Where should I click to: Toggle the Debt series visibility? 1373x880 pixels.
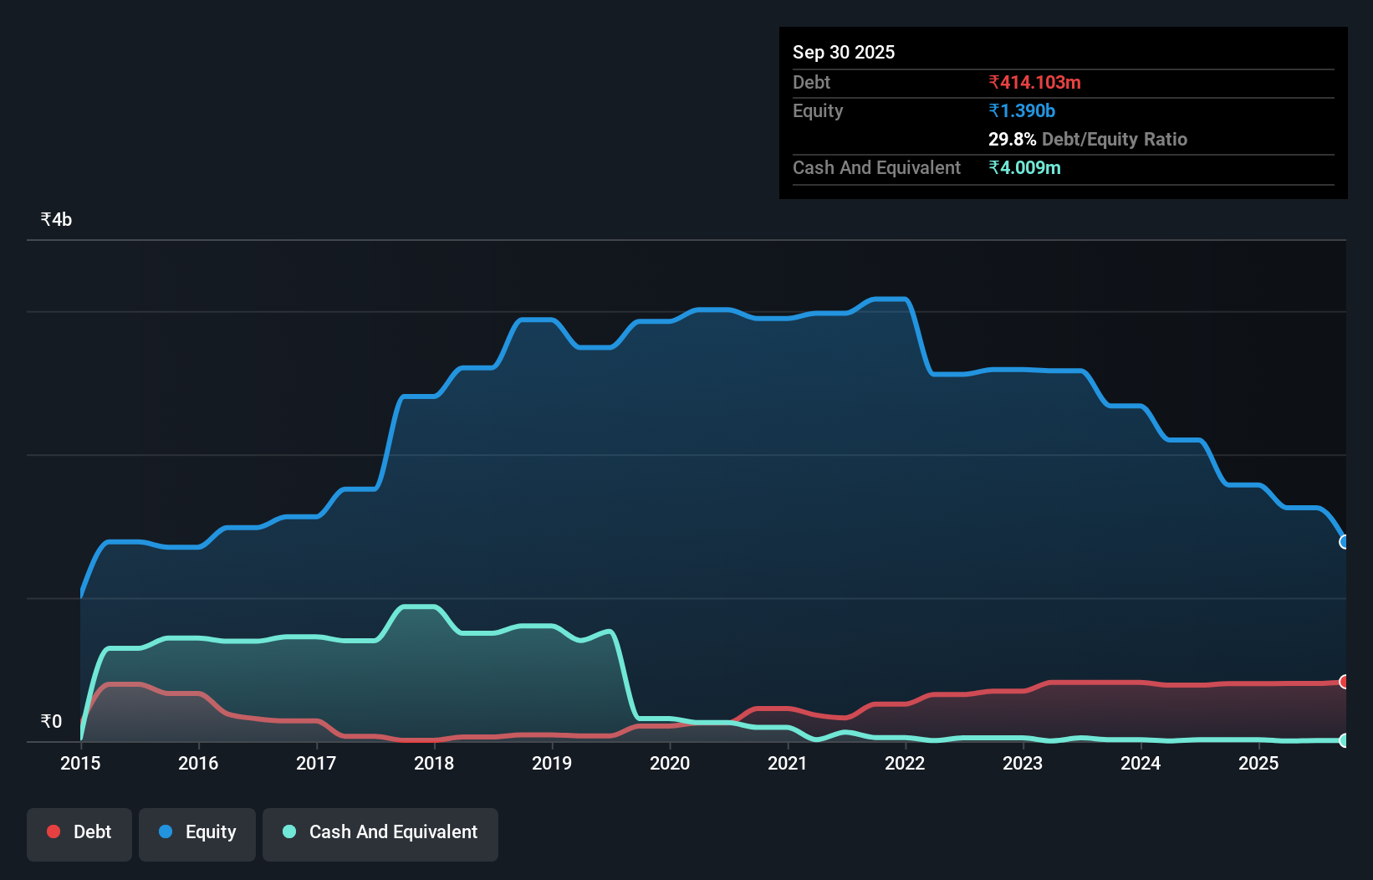79,831
